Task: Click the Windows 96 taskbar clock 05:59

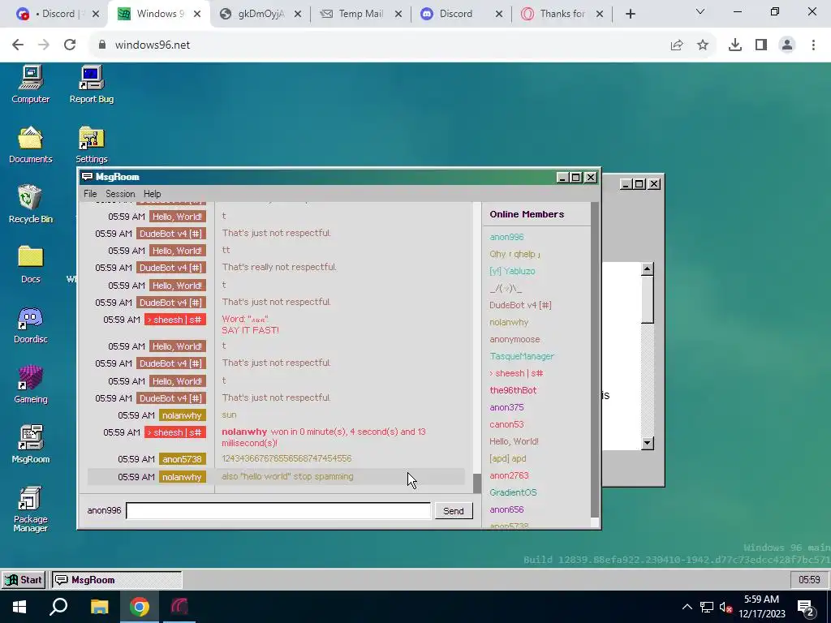Action: (809, 579)
